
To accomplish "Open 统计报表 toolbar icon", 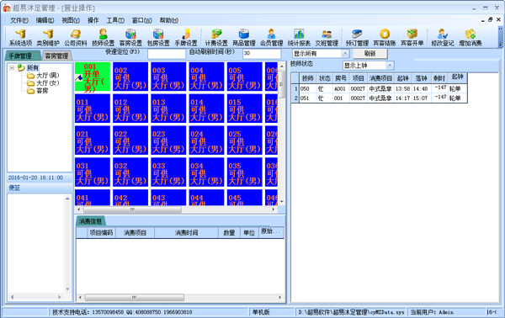I will (x=299, y=38).
